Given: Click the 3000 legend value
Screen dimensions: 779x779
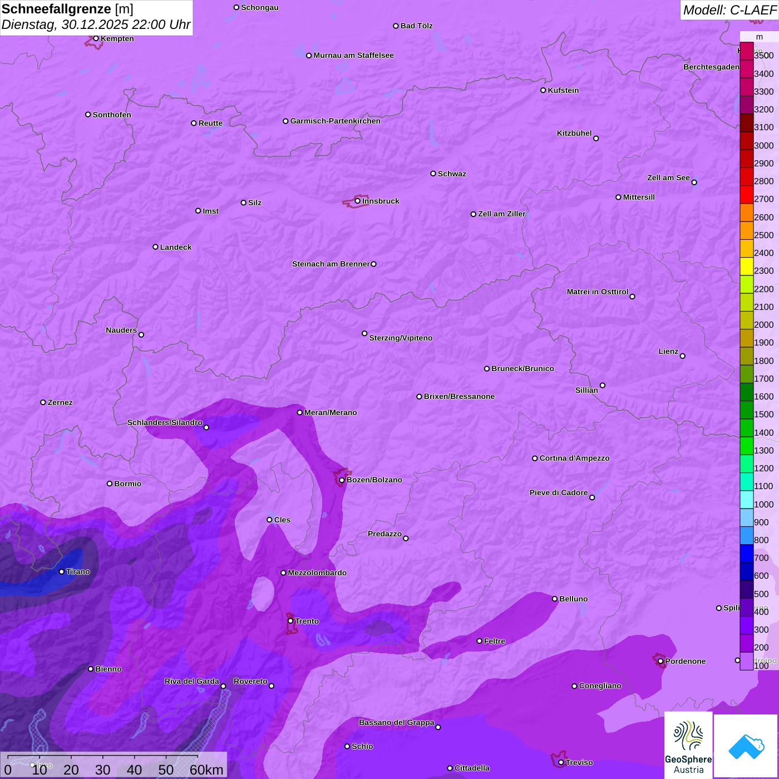Looking at the screenshot, I should 763,145.
